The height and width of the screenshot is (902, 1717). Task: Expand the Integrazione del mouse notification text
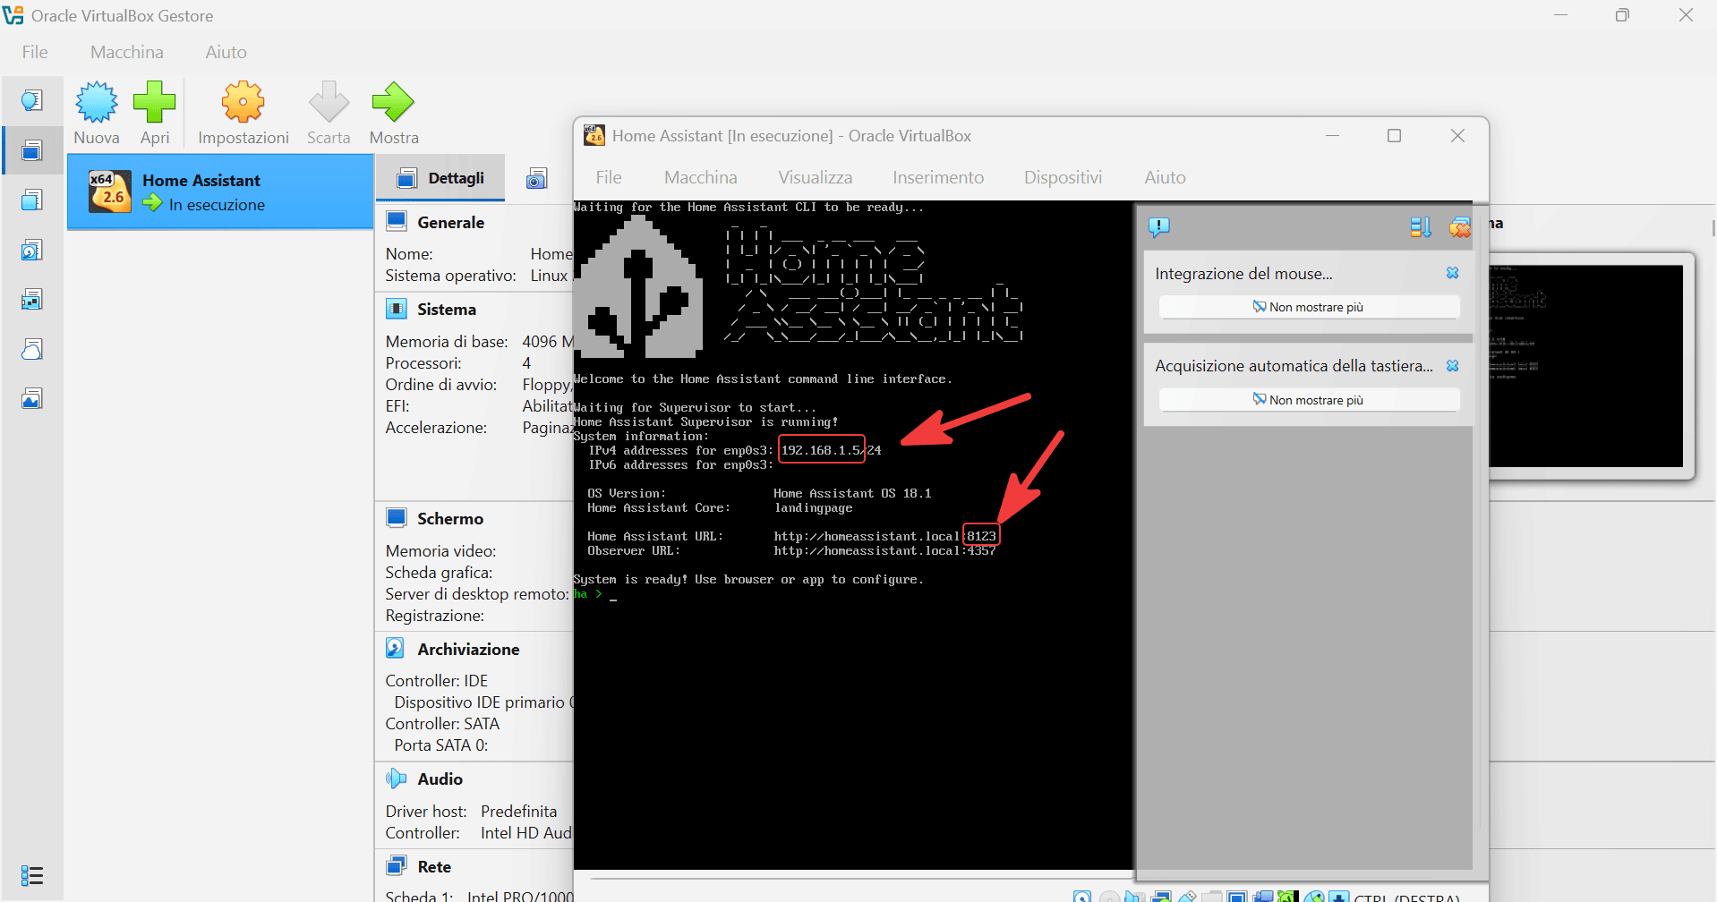[x=1243, y=274]
